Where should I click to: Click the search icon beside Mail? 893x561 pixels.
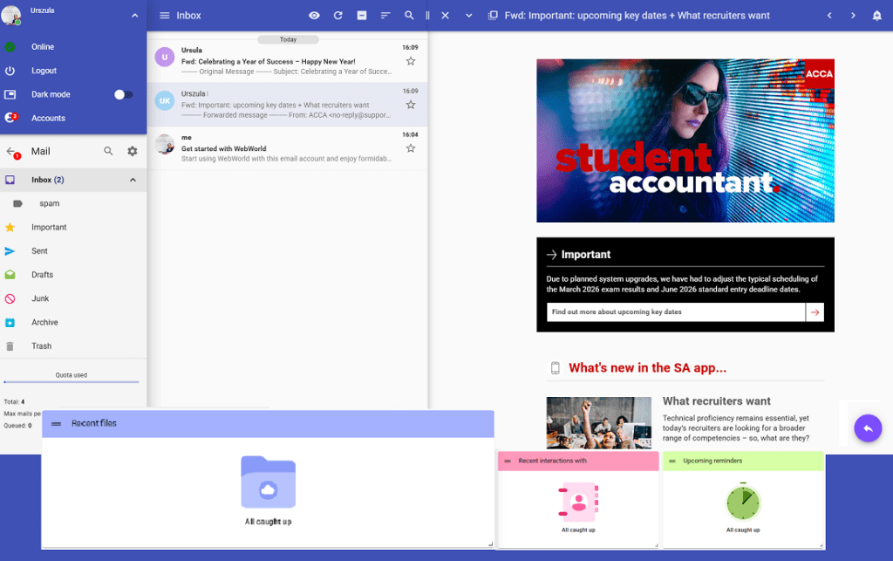[109, 151]
